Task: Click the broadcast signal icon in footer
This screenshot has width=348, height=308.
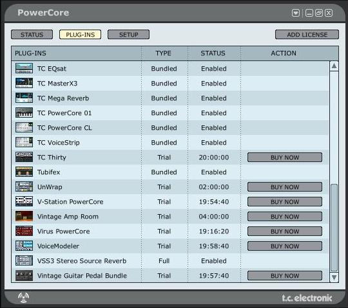Action: tap(24, 298)
